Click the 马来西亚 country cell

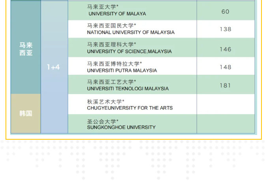26,49
